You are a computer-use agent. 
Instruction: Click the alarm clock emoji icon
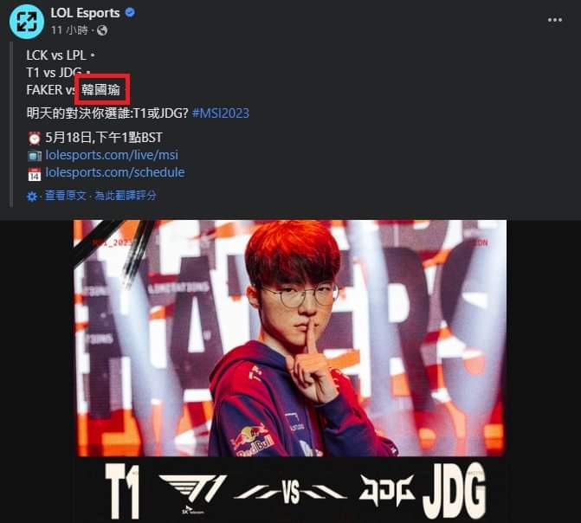coord(35,139)
